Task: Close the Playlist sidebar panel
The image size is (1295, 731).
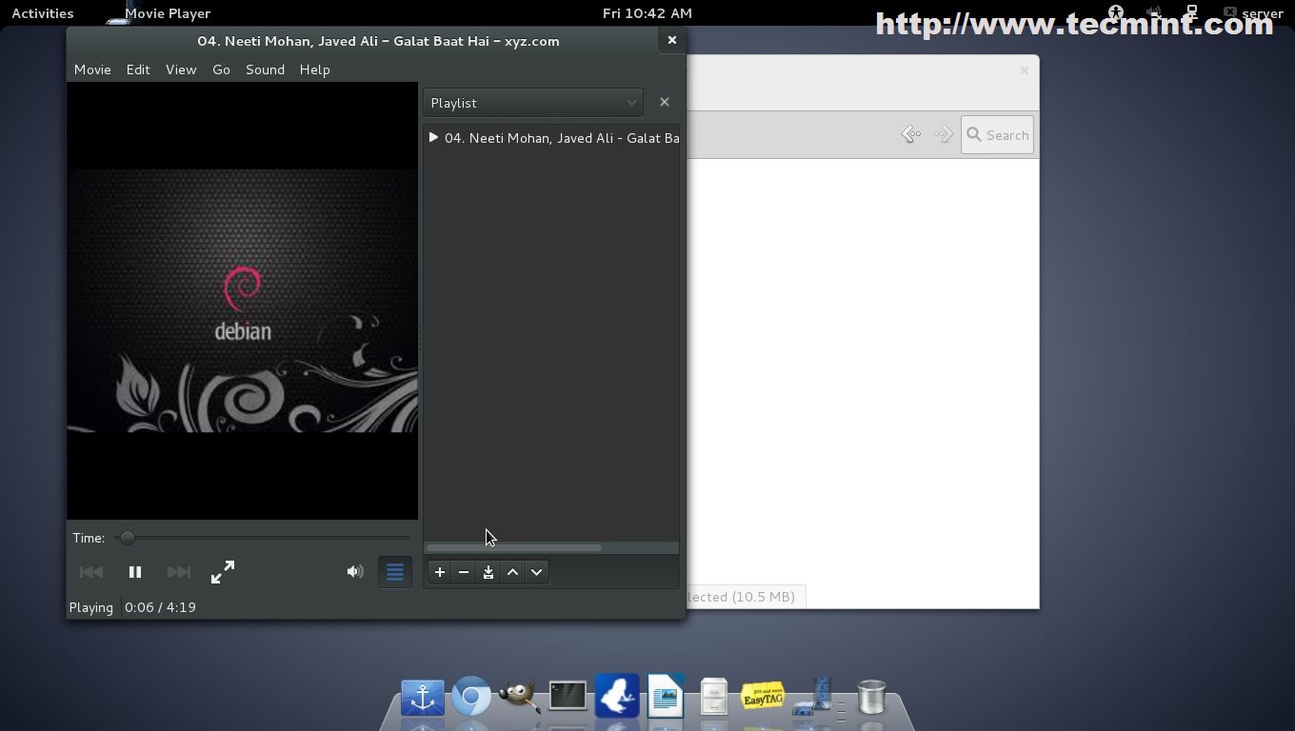Action: (665, 102)
